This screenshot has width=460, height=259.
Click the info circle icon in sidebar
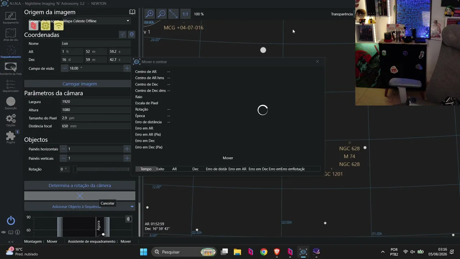pos(17,232)
